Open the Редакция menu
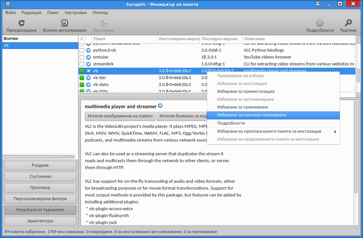 pos(31,12)
